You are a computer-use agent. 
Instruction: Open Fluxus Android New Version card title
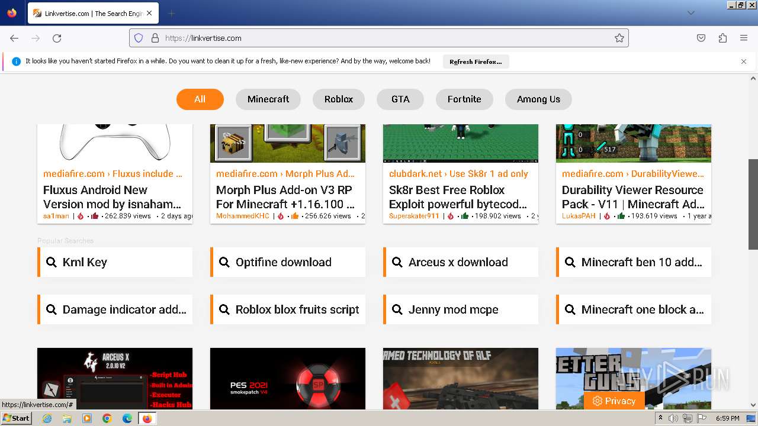113,197
